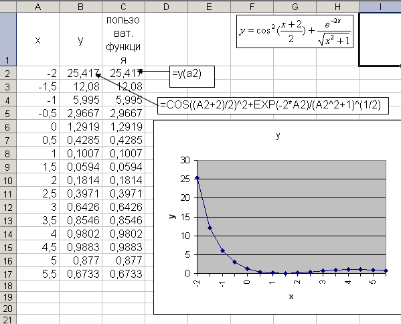Select row 6 header
This screenshot has height=324, width=401.
coord(8,127)
